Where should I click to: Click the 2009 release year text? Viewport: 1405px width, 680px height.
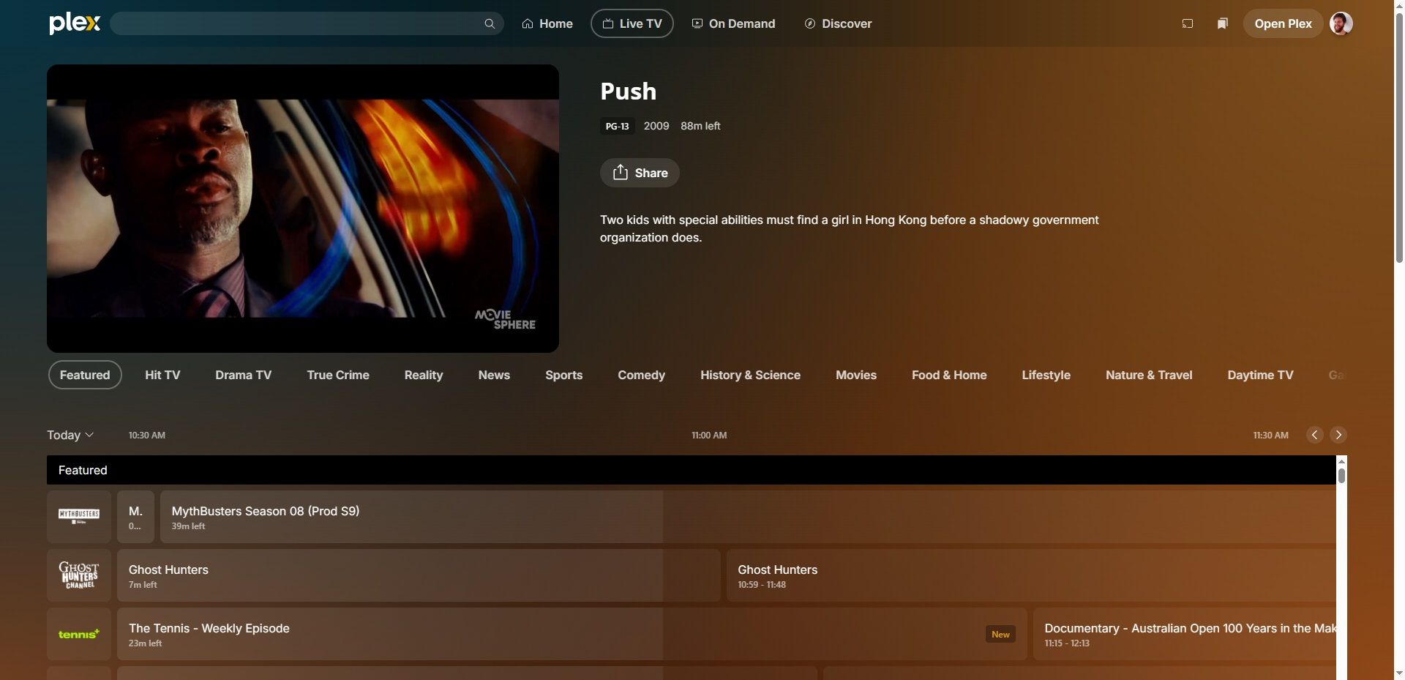[x=656, y=126]
